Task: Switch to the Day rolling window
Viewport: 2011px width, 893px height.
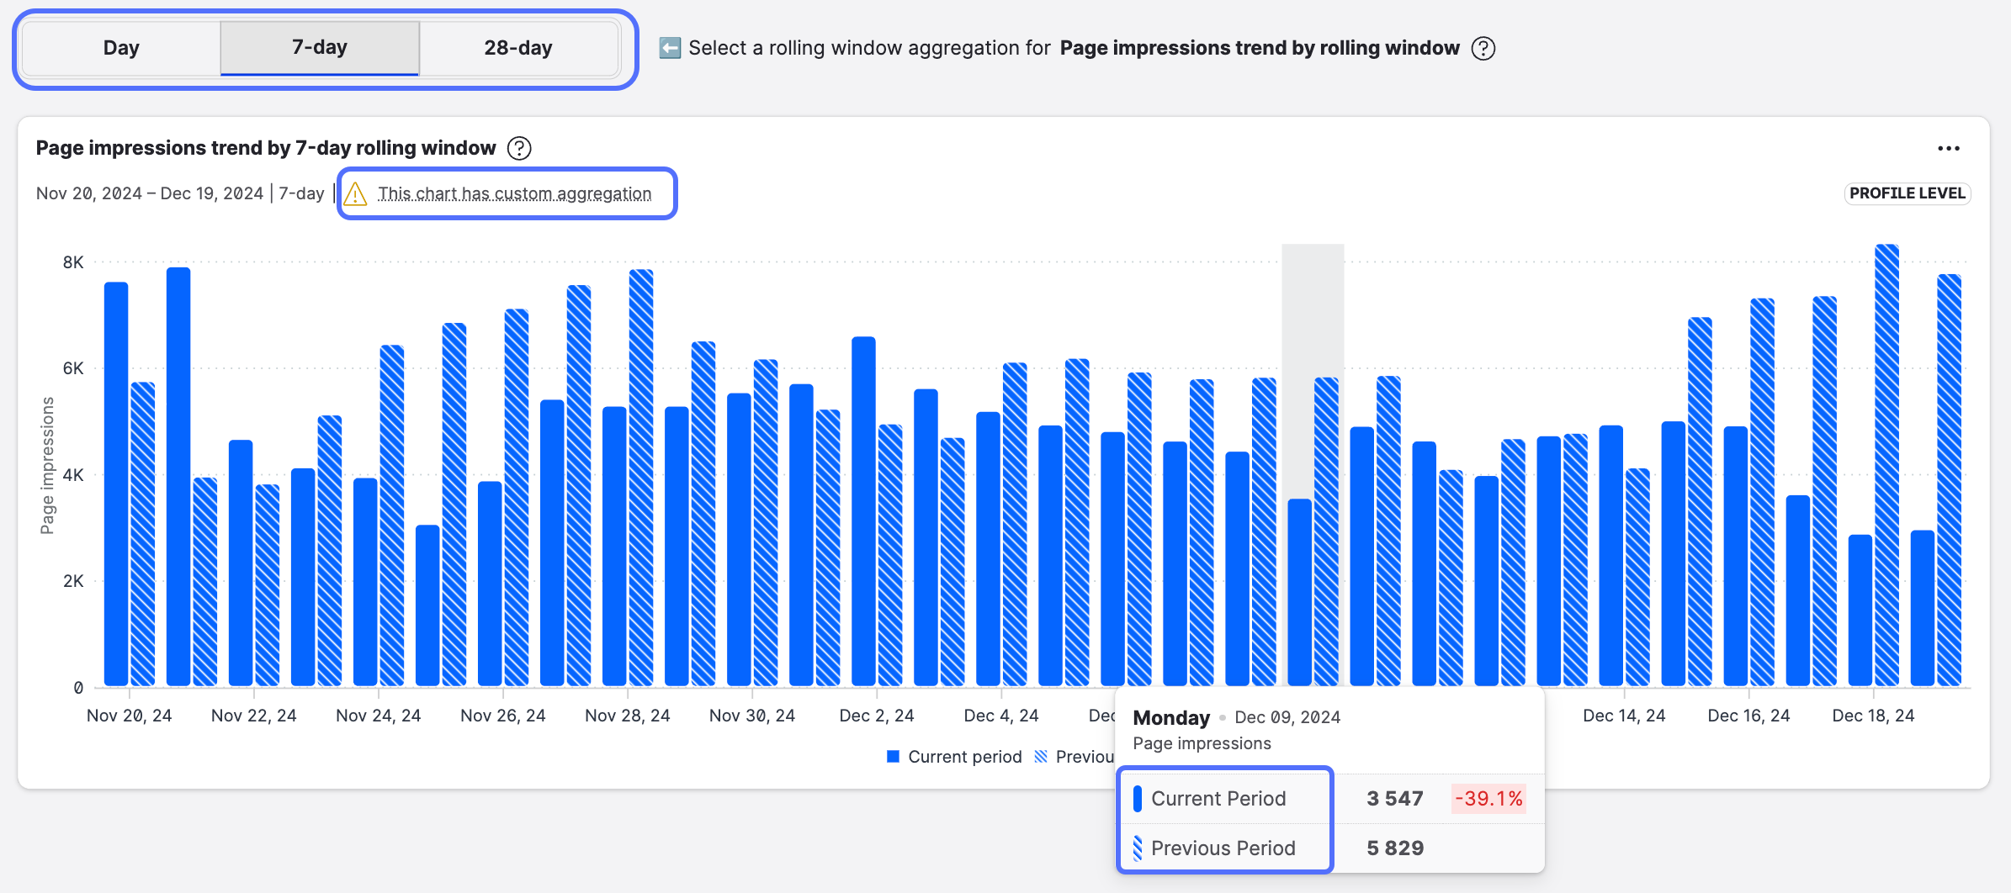Action: click(121, 48)
